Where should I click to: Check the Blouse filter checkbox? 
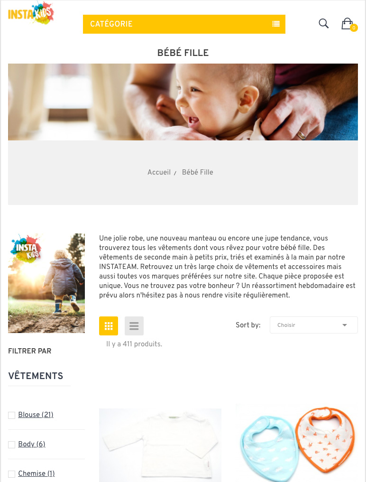(x=12, y=415)
